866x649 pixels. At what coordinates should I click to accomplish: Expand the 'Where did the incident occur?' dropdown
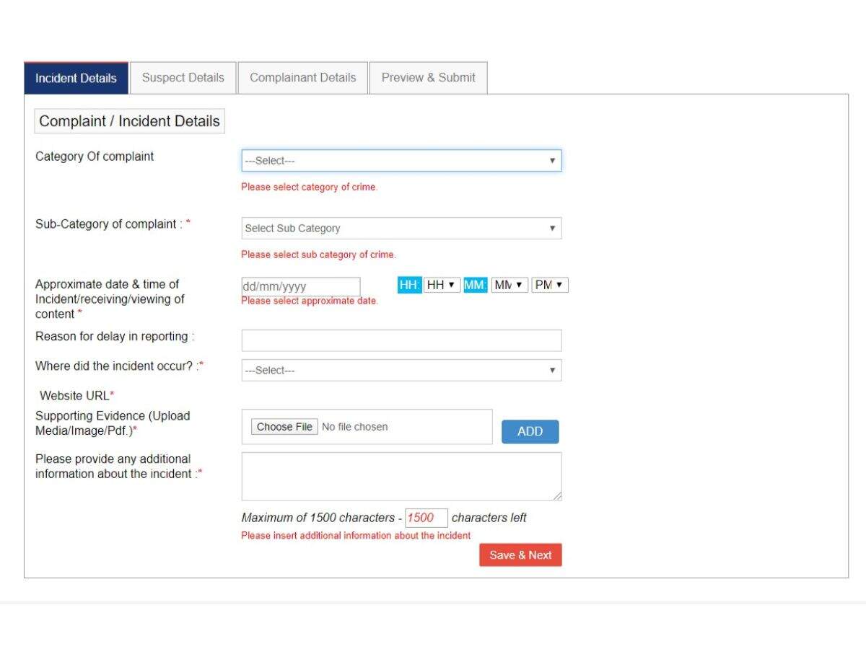pyautogui.click(x=401, y=369)
